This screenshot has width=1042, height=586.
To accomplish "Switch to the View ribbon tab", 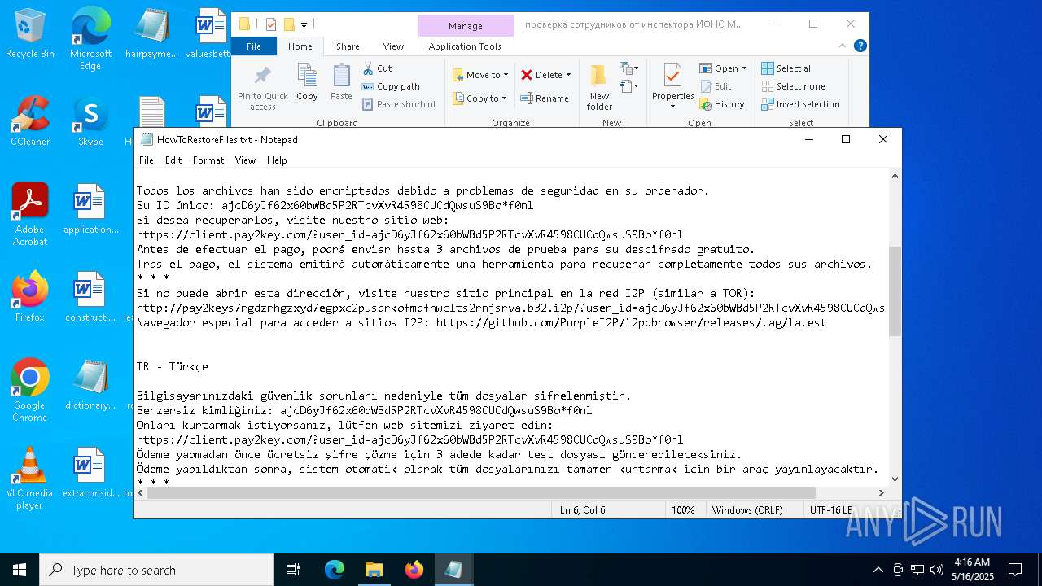I will [393, 46].
